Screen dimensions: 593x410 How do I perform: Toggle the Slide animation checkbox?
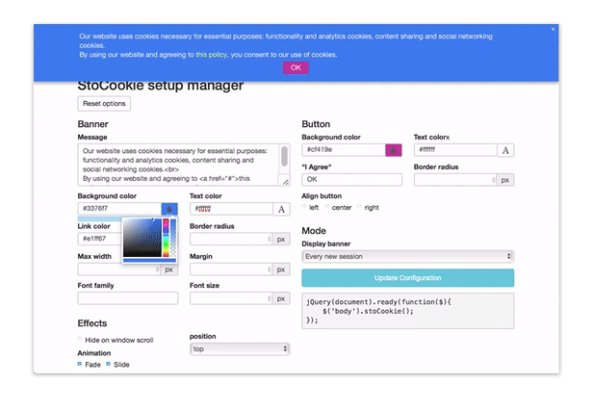pos(109,365)
